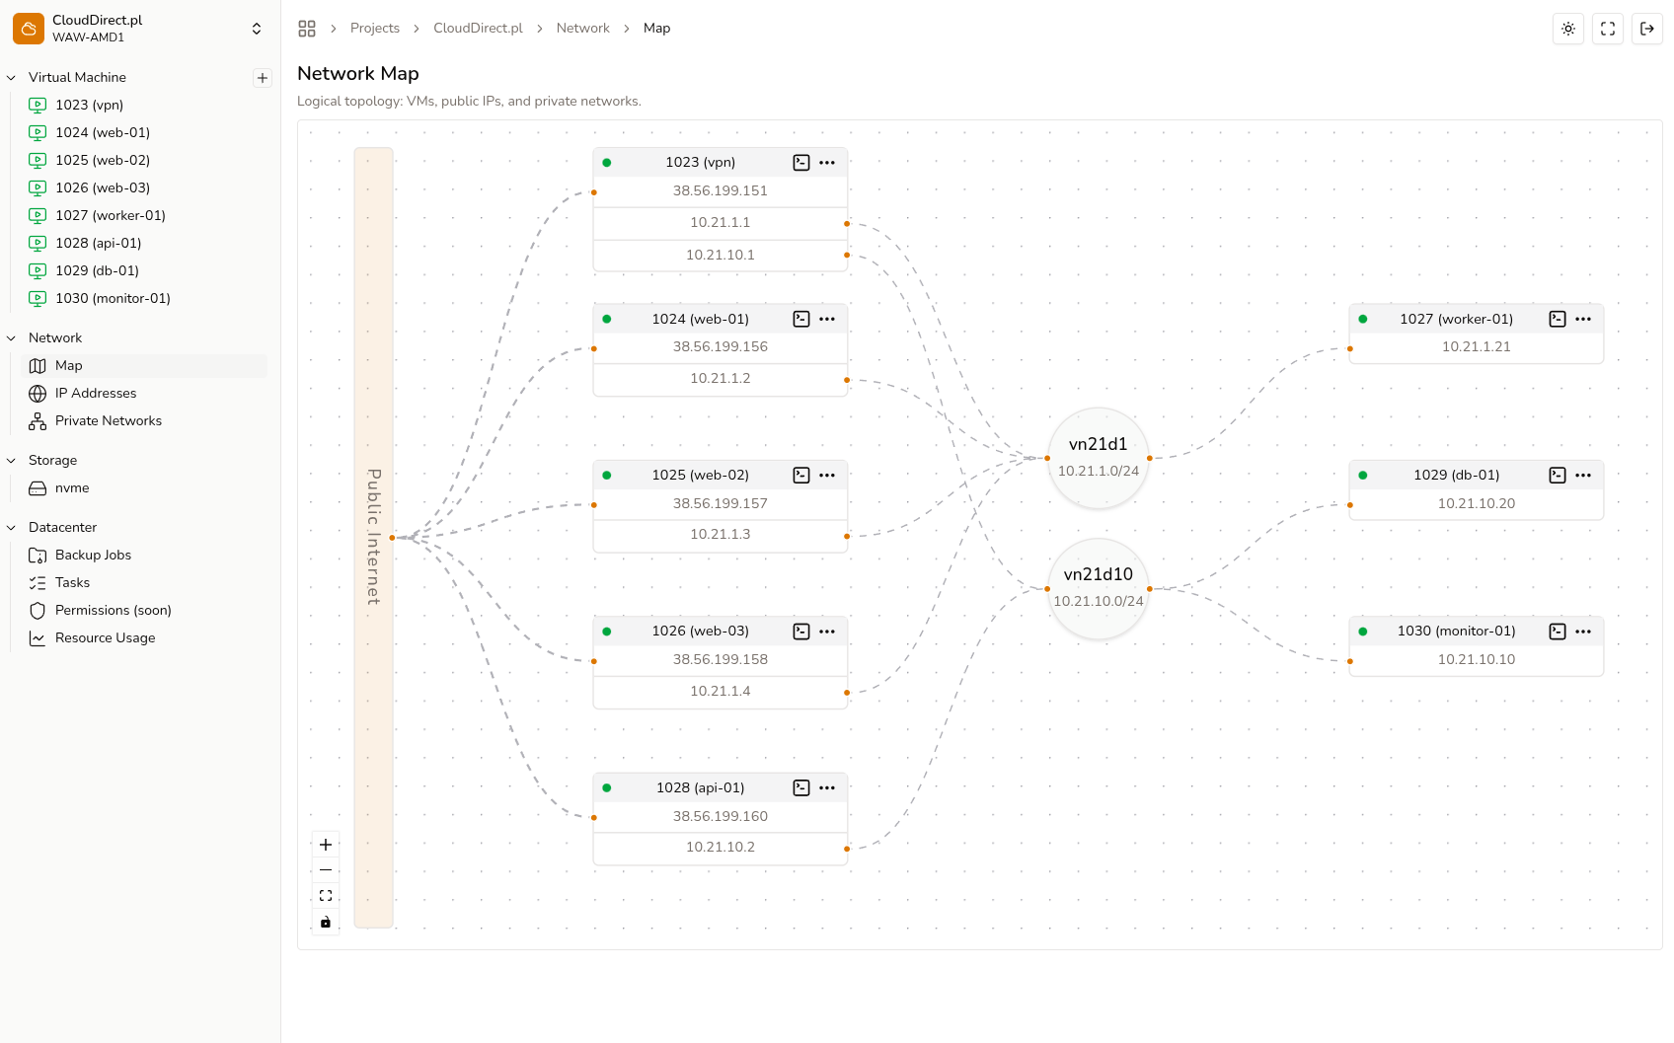Open the options menu for 1027 (worker-01)

point(1584,319)
